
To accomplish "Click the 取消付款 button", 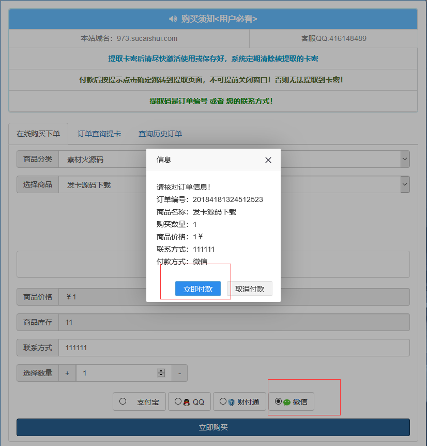I will 251,289.
